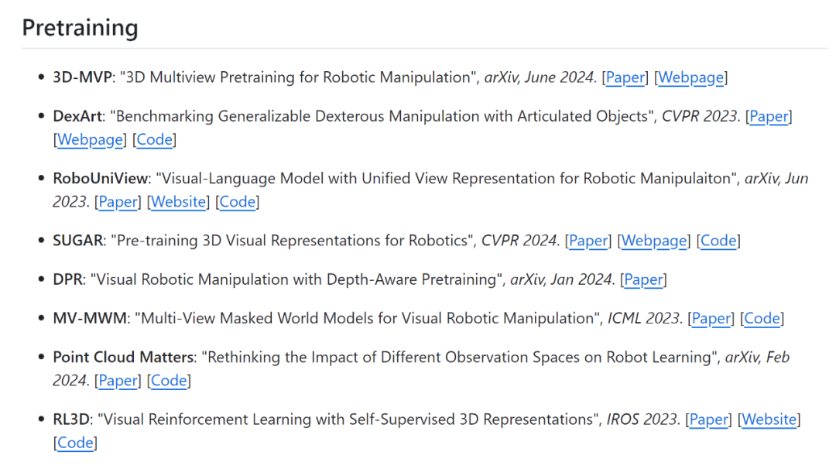Visit the SUGAR Webpage link
This screenshot has width=836, height=469.
pos(654,241)
